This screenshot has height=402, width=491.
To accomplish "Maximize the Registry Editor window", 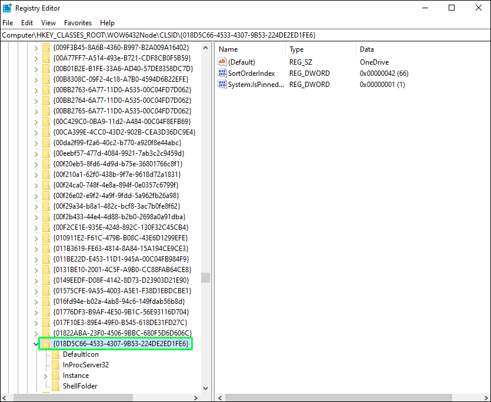I will 452,8.
